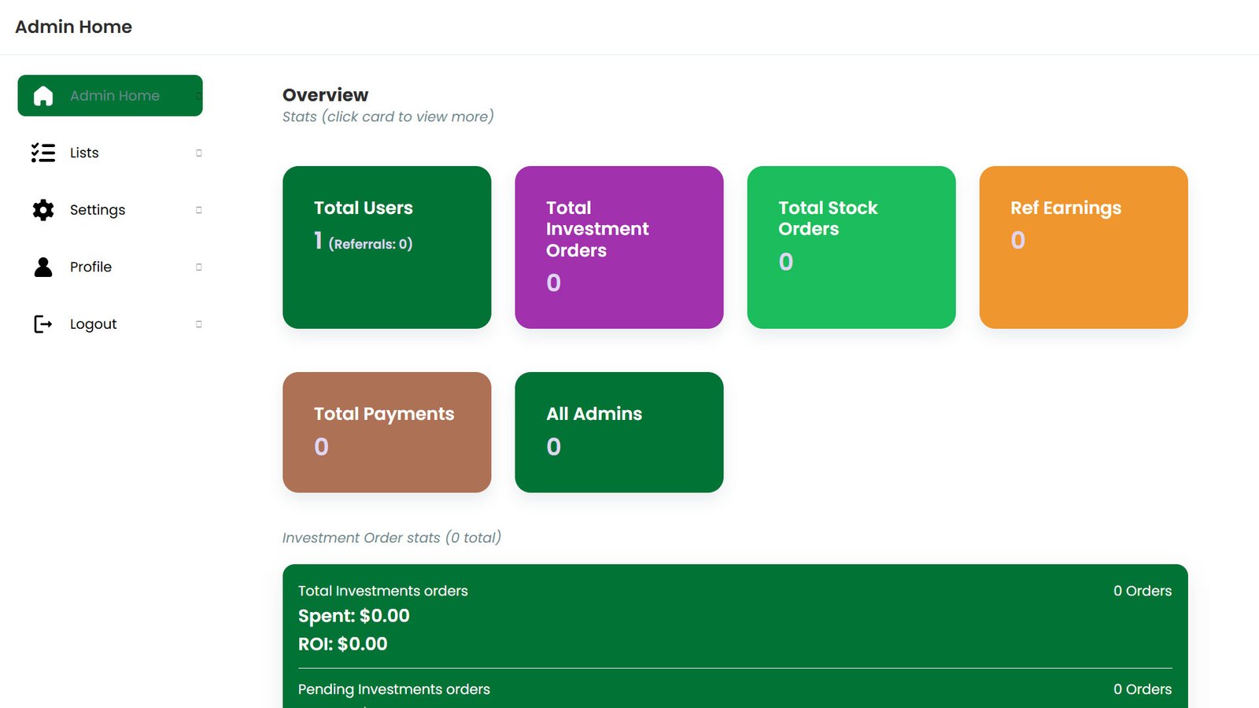Click the 'Pending Investments orders' row label
Image resolution: width=1259 pixels, height=708 pixels.
pyautogui.click(x=394, y=689)
